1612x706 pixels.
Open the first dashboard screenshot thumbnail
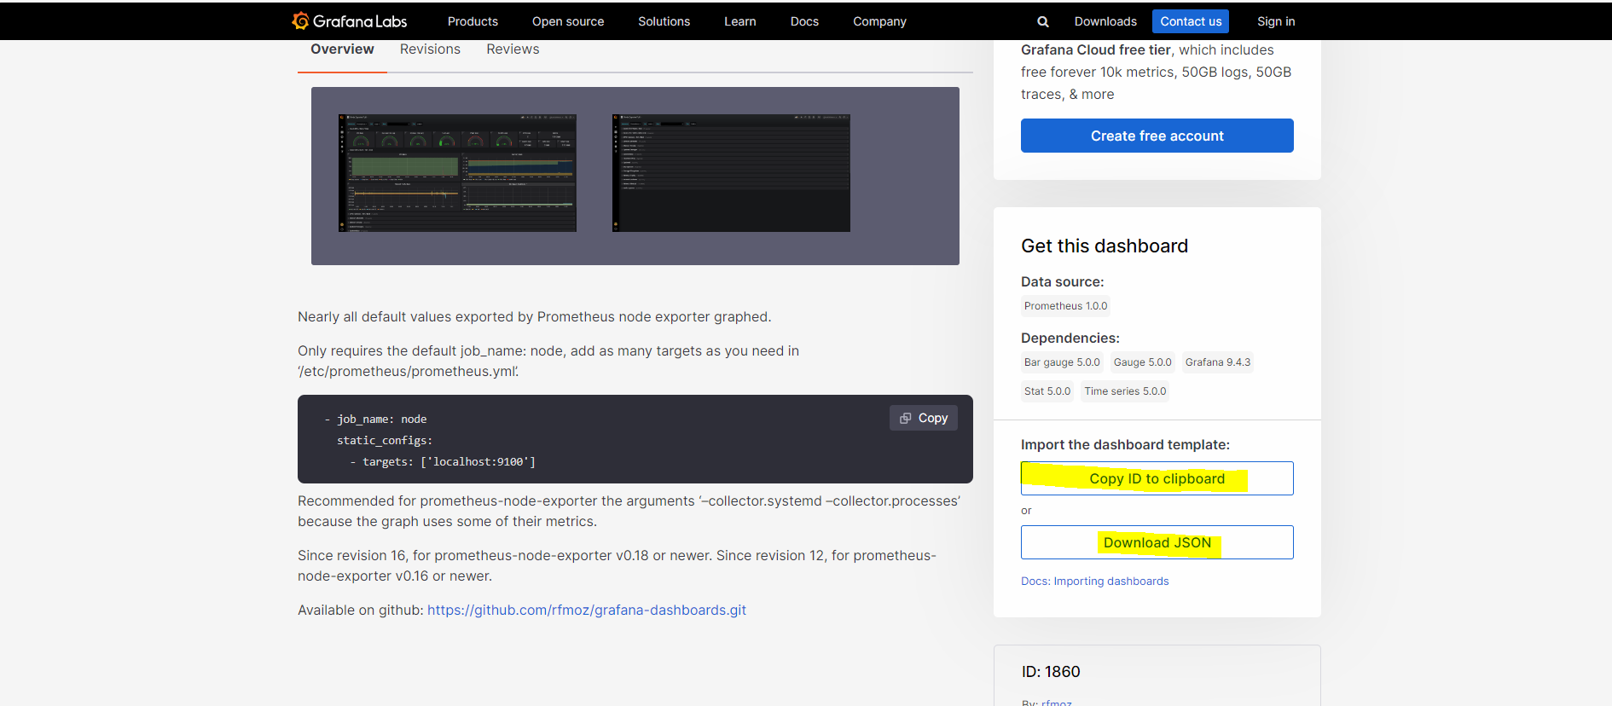[x=457, y=173]
